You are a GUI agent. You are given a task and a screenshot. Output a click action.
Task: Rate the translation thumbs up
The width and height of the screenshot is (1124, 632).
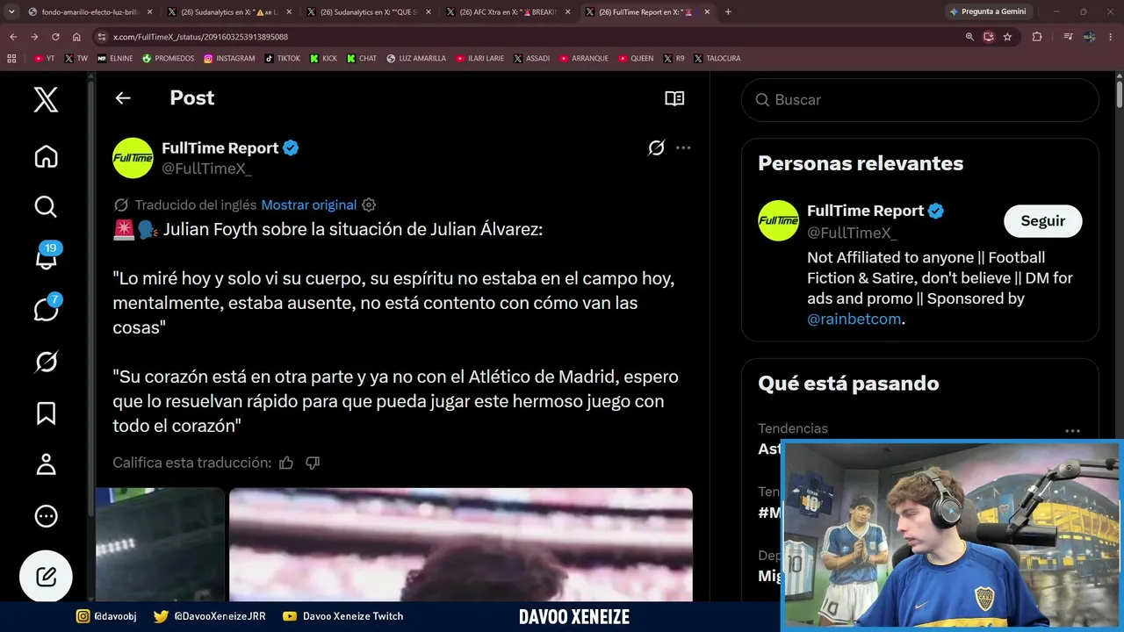[286, 463]
